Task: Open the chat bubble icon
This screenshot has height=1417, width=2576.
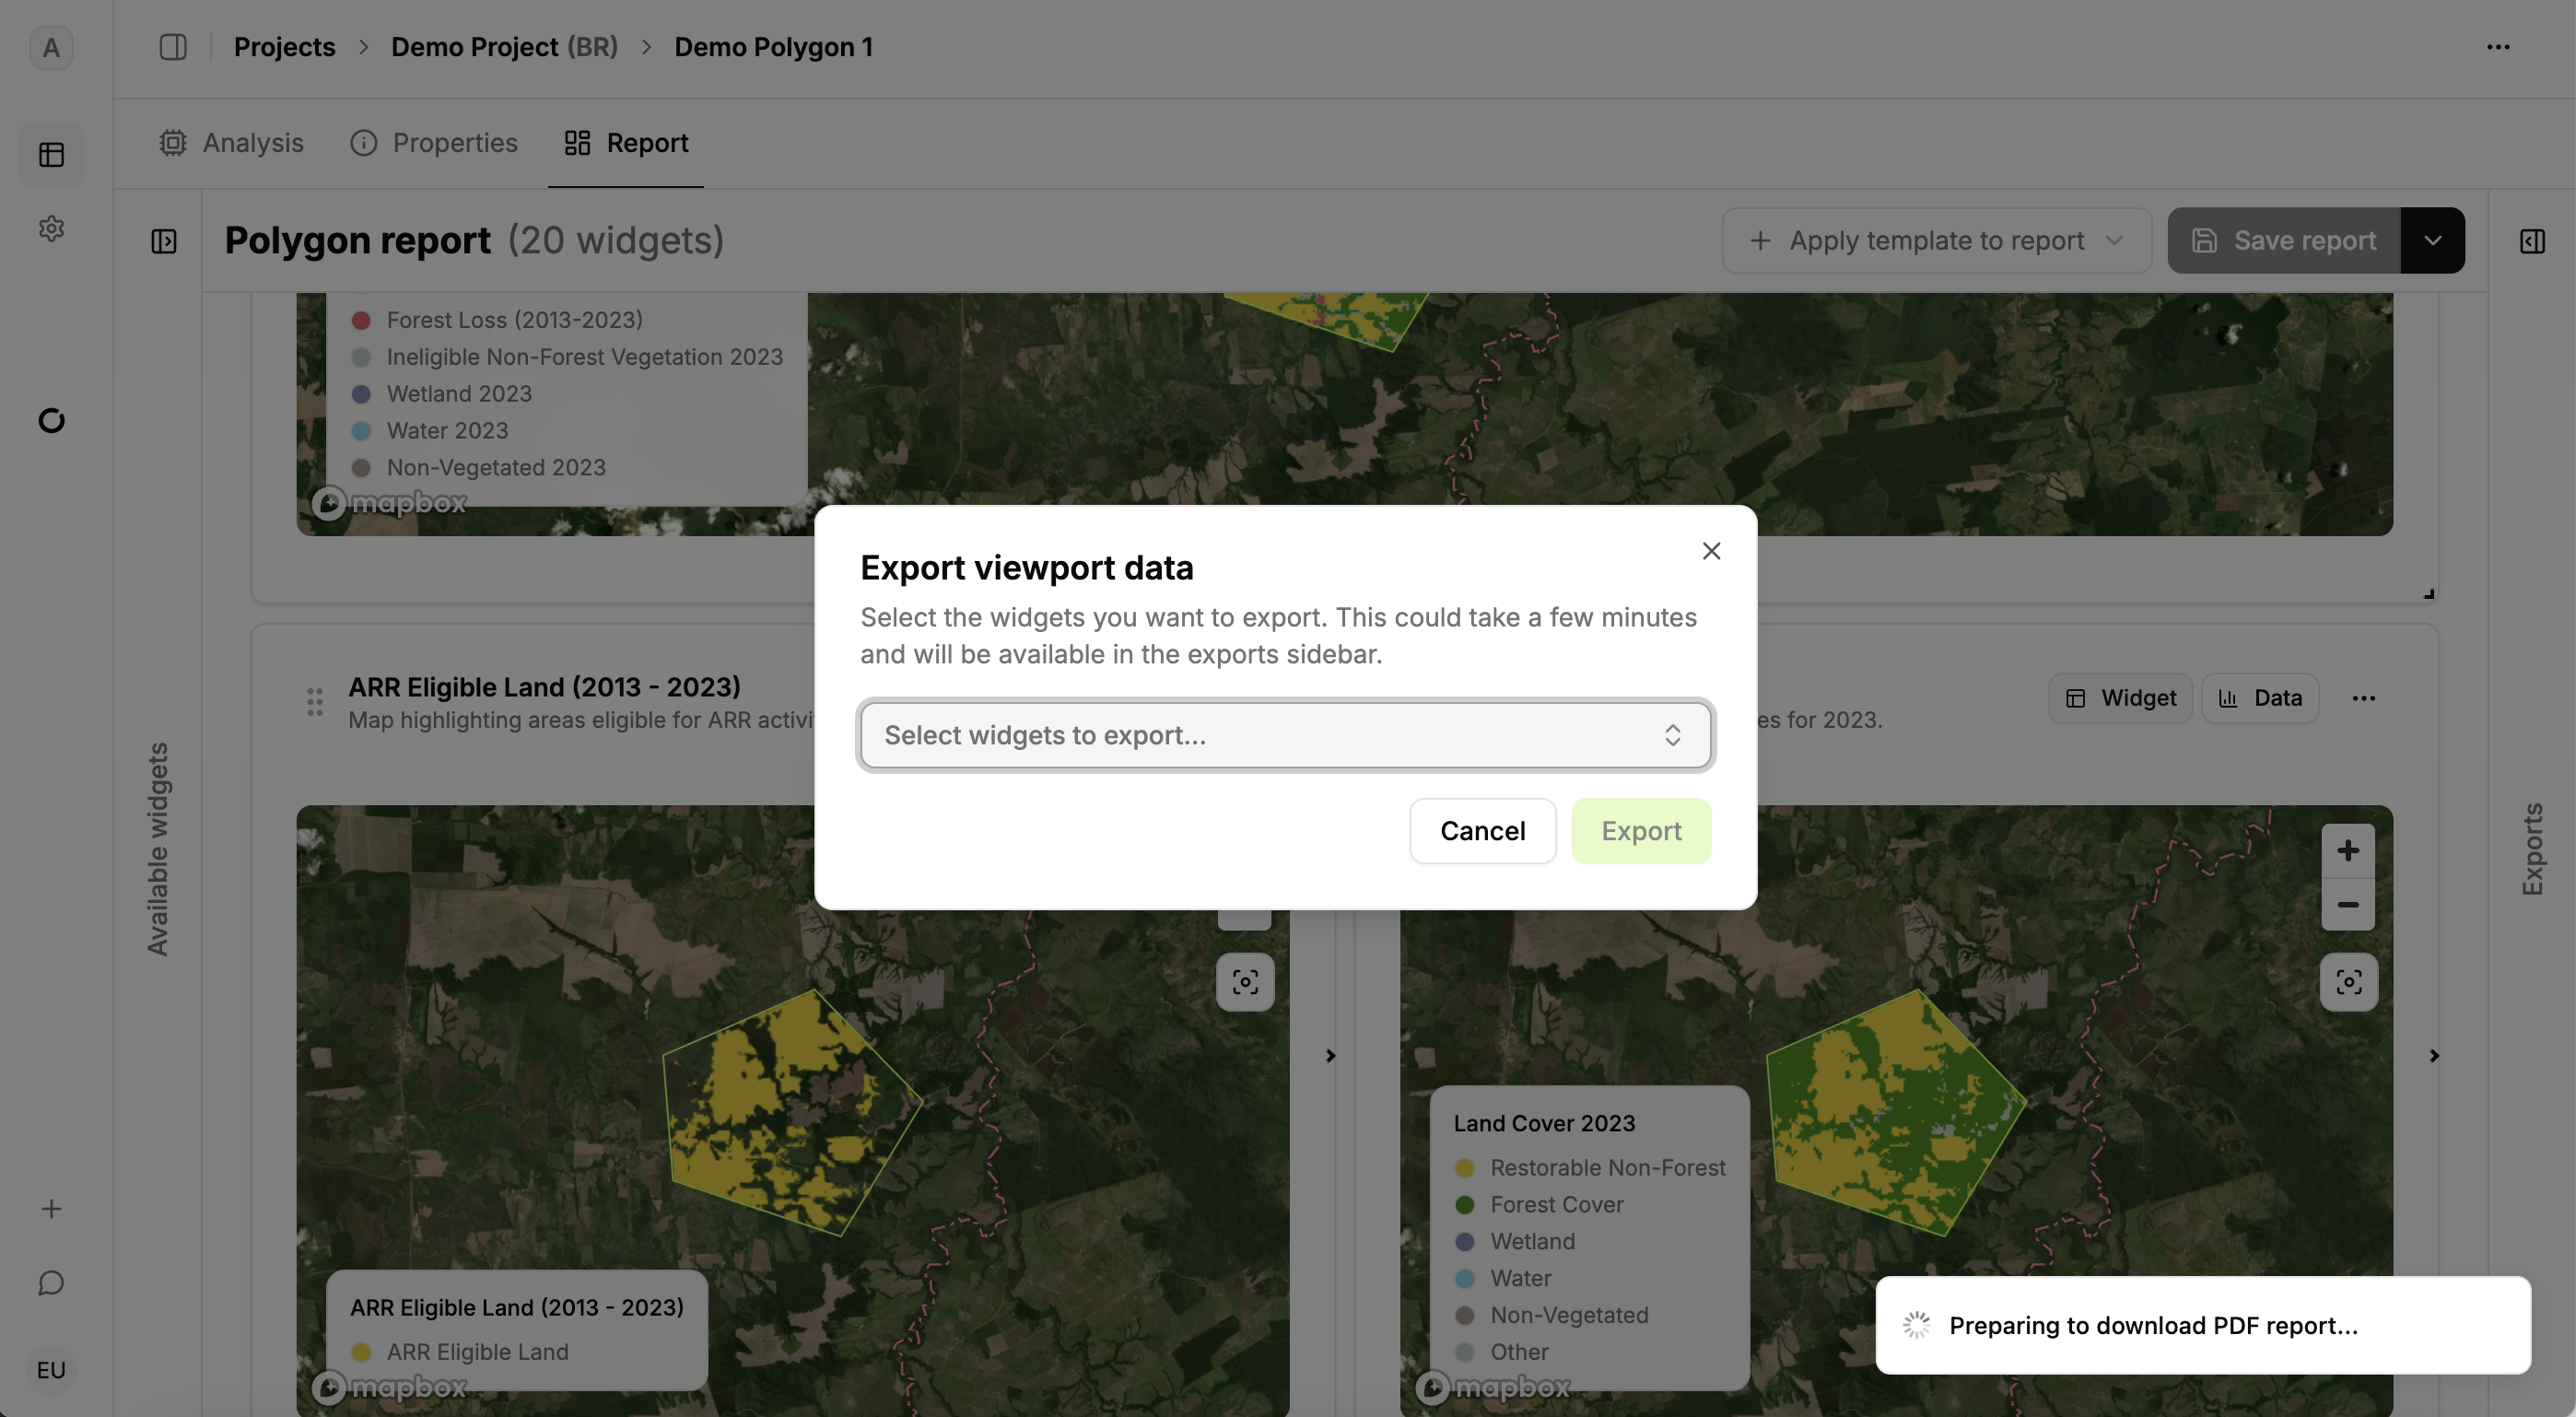Action: [51, 1283]
